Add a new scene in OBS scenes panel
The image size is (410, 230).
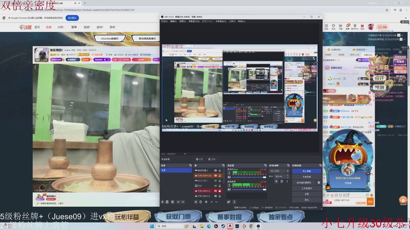point(162,202)
